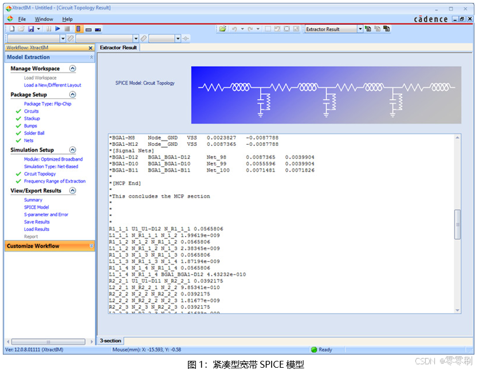
Task: Open the Save icon dropdown arrow
Action: (x=38, y=29)
